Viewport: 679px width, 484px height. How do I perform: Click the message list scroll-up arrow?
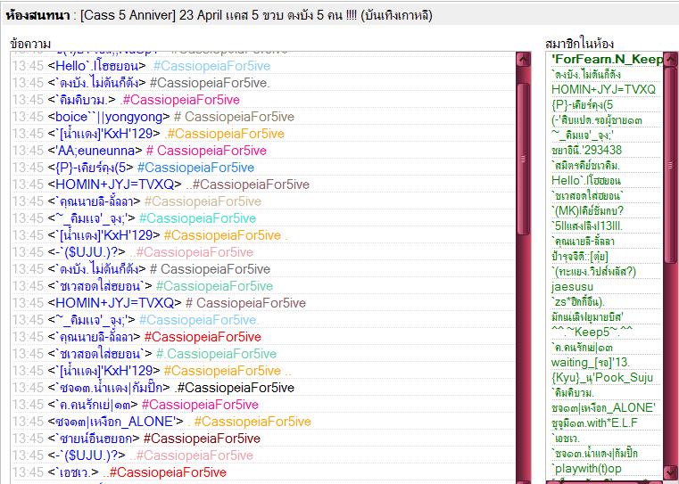click(x=524, y=59)
